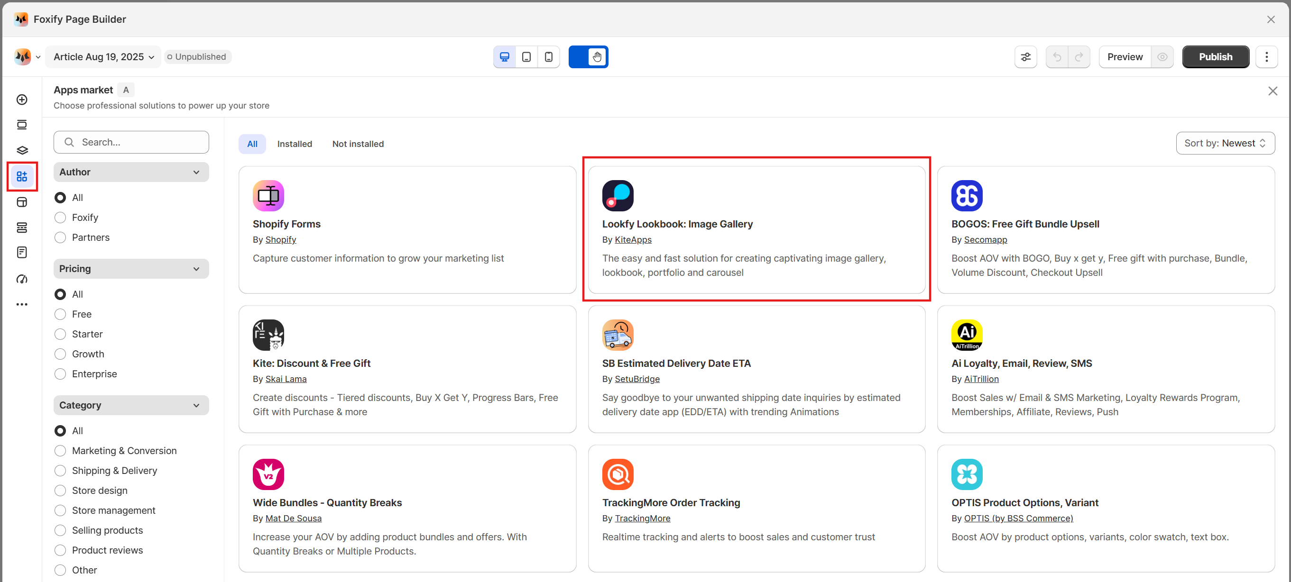Switch to the Not installed tab
Viewport: 1291px width, 582px height.
click(x=358, y=144)
